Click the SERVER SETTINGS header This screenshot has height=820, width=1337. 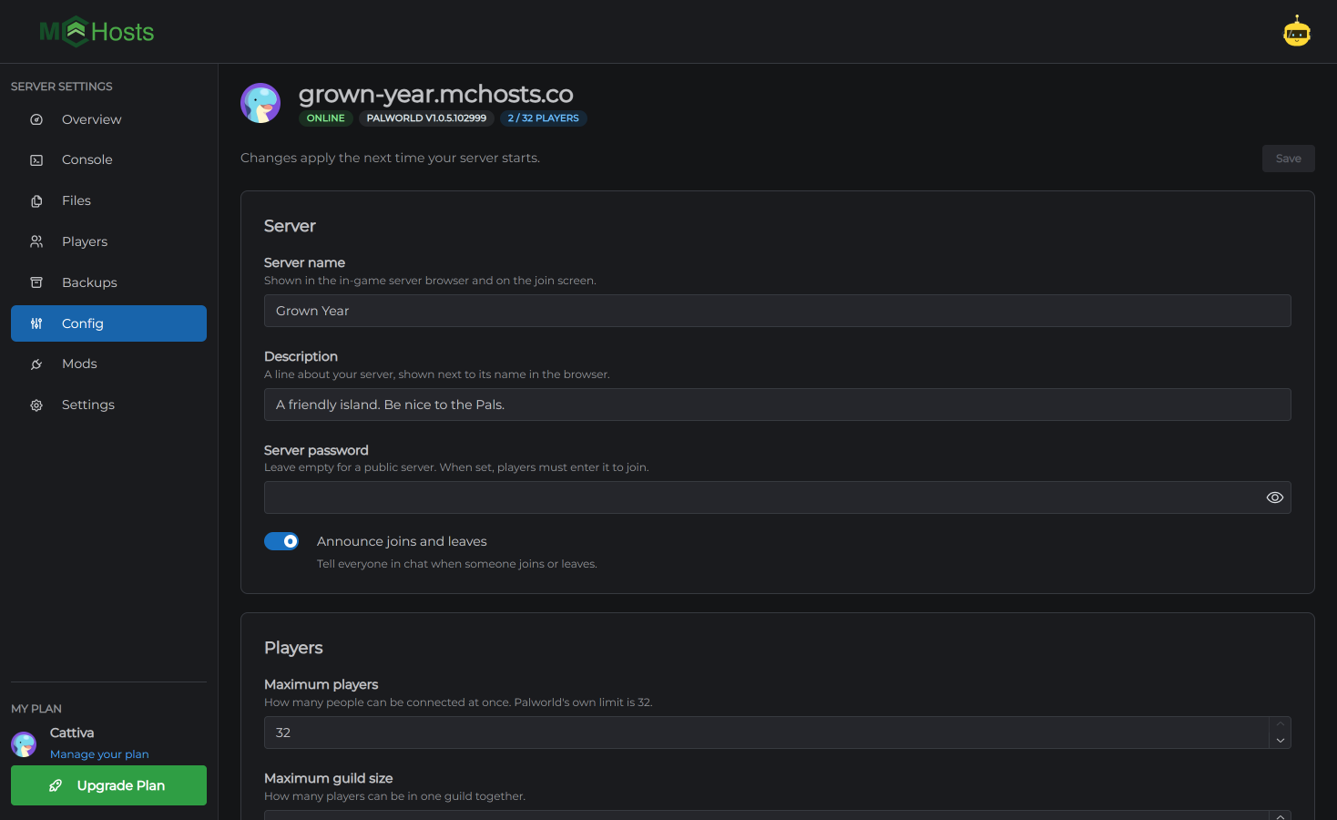[x=62, y=87]
